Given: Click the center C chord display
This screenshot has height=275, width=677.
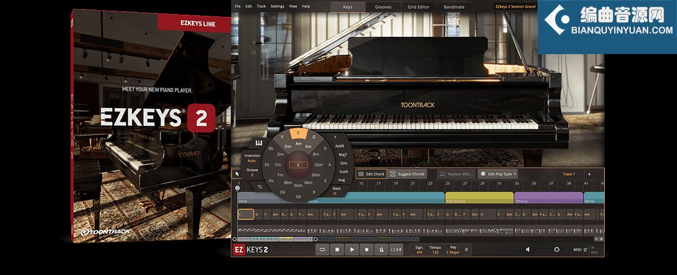Looking at the screenshot, I should click(299, 165).
